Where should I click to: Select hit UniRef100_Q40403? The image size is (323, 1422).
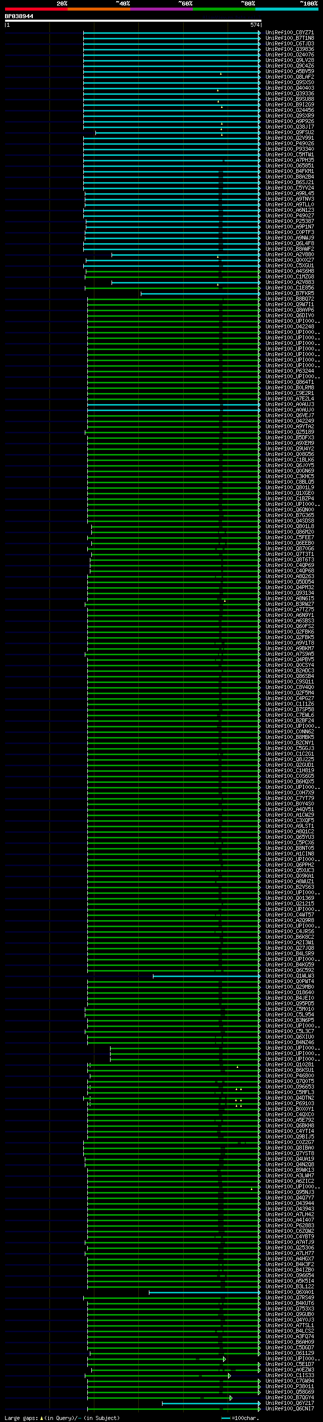pyautogui.click(x=289, y=88)
